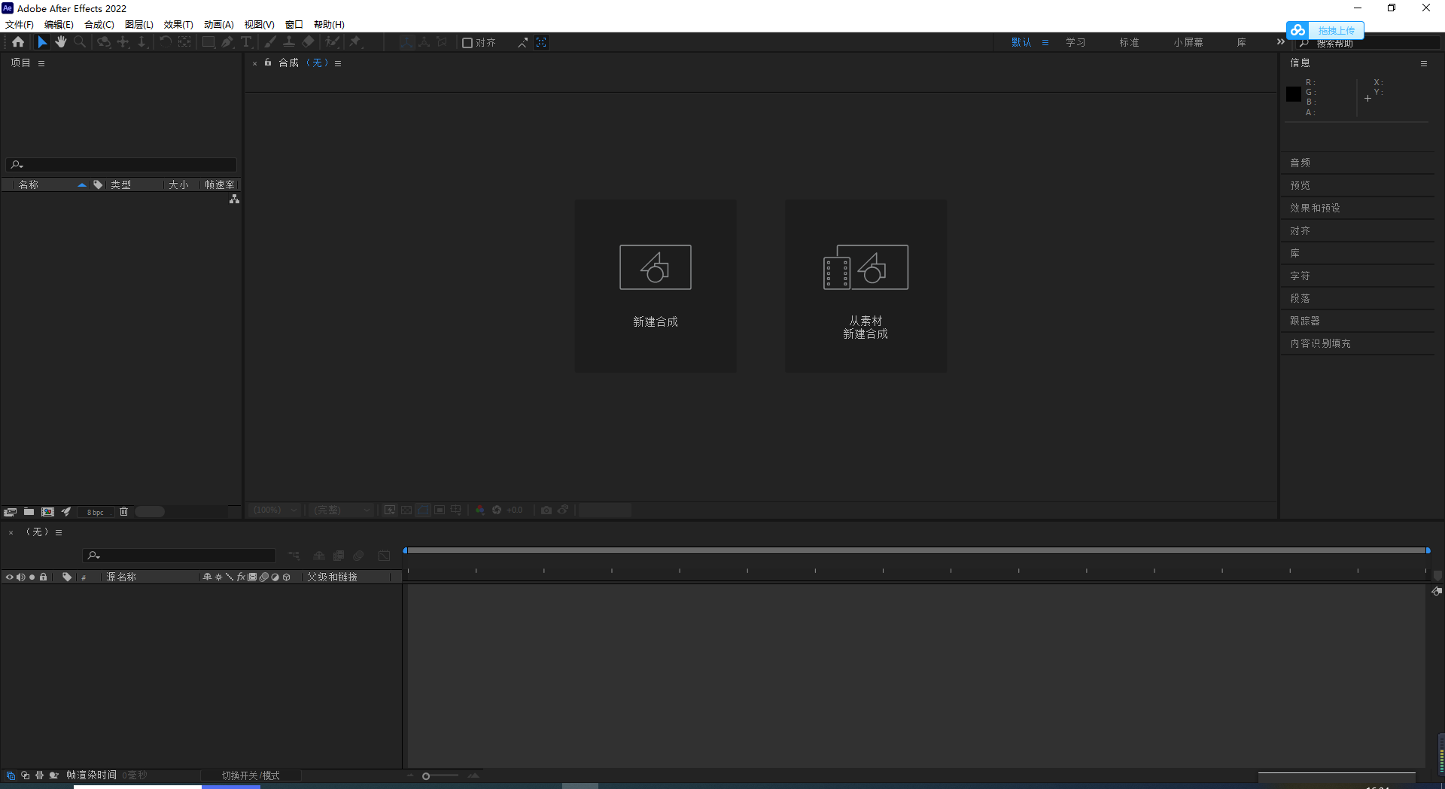
Task: Open the 信息 panel menu
Action: pos(1424,63)
